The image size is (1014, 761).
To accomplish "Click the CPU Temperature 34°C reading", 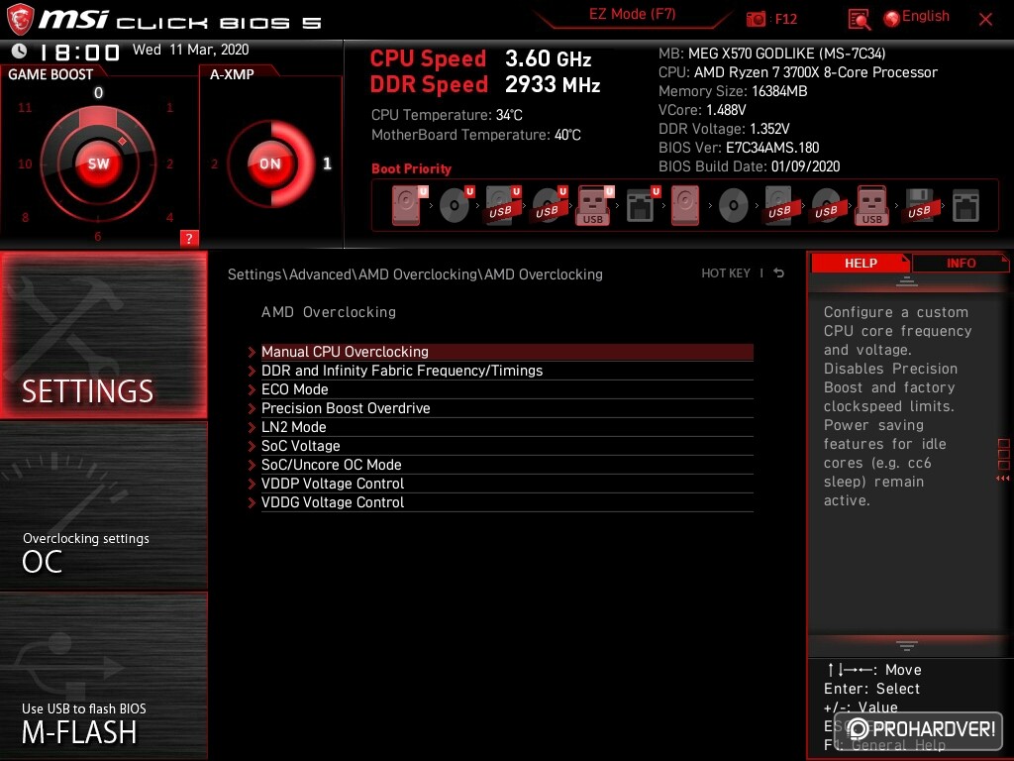I will pyautogui.click(x=447, y=115).
